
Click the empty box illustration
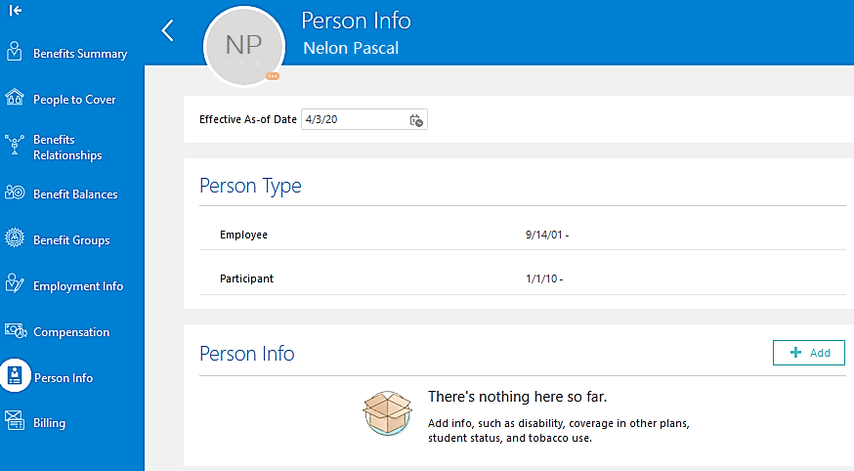click(x=387, y=413)
